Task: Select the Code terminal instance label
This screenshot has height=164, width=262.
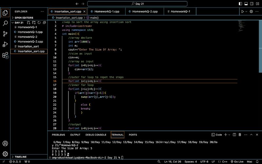Action: click(x=217, y=135)
